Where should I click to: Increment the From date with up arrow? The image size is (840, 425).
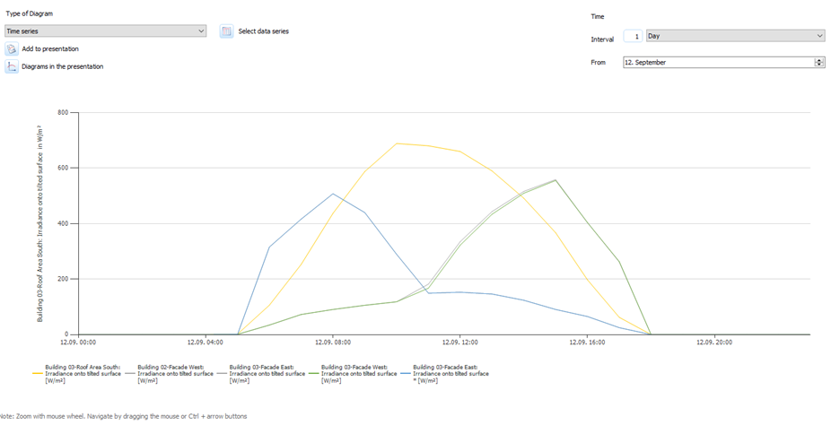click(x=818, y=60)
